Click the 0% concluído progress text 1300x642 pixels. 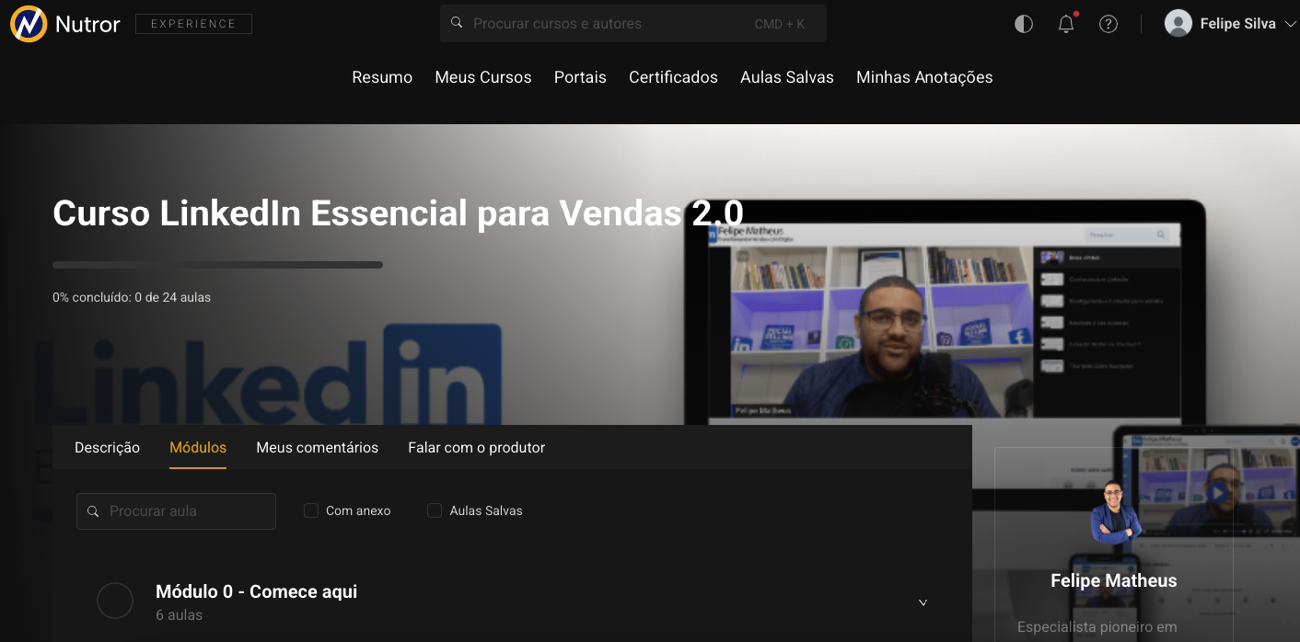point(132,297)
